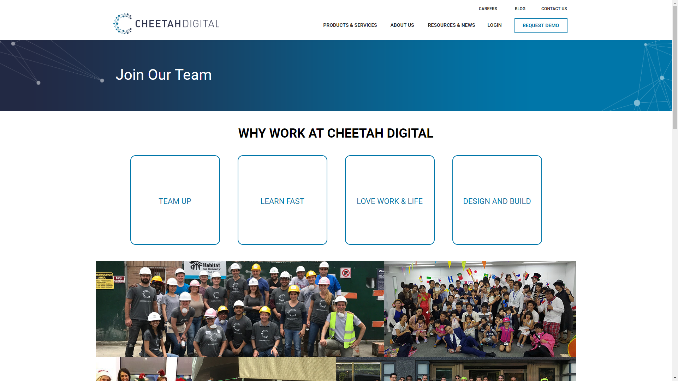Open the Santa hats photo at bottom left
This screenshot has height=381, width=678.
(x=144, y=369)
